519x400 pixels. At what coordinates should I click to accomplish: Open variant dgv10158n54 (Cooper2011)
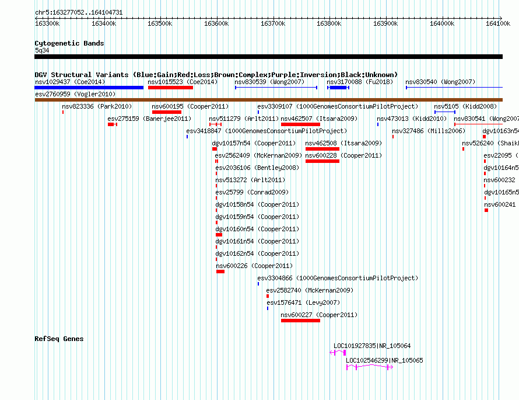[x=257, y=204]
